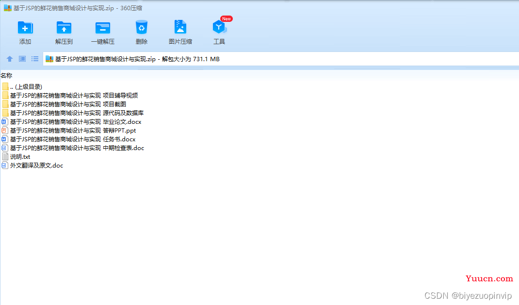Click the zip archive icon in the address bar
The image size is (519, 305).
point(49,59)
